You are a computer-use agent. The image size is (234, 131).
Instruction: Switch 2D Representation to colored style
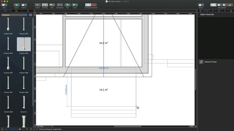94,5
